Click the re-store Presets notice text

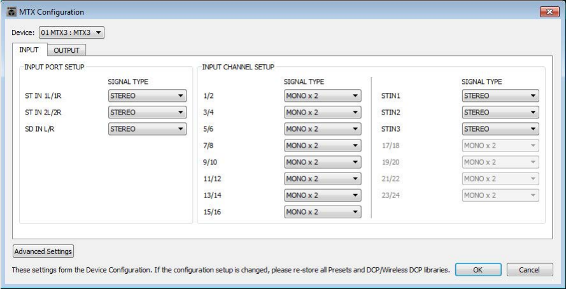231,270
